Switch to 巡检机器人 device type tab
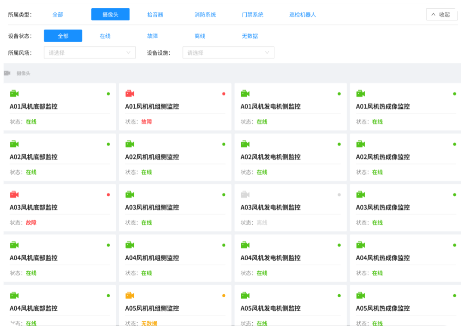 [x=302, y=15]
